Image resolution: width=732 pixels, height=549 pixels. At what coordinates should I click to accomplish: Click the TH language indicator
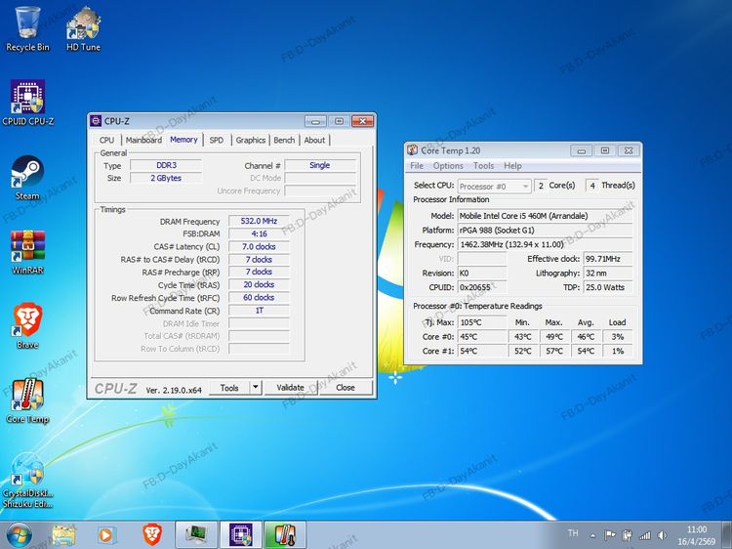click(573, 533)
